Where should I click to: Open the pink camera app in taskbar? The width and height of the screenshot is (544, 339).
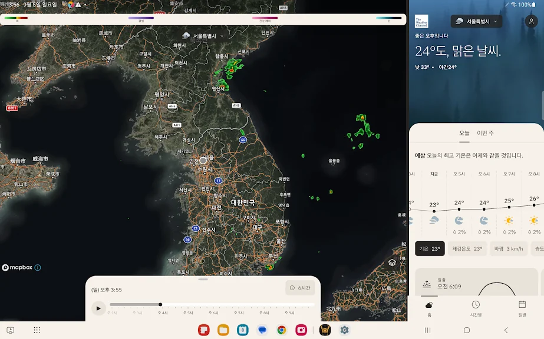pyautogui.click(x=301, y=330)
